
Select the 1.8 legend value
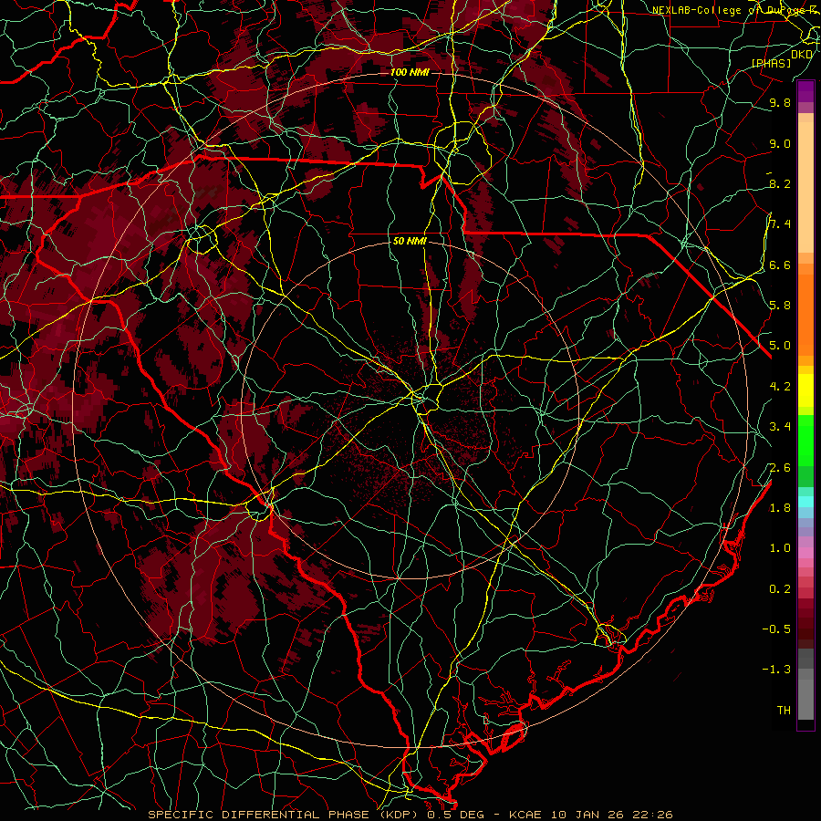780,508
